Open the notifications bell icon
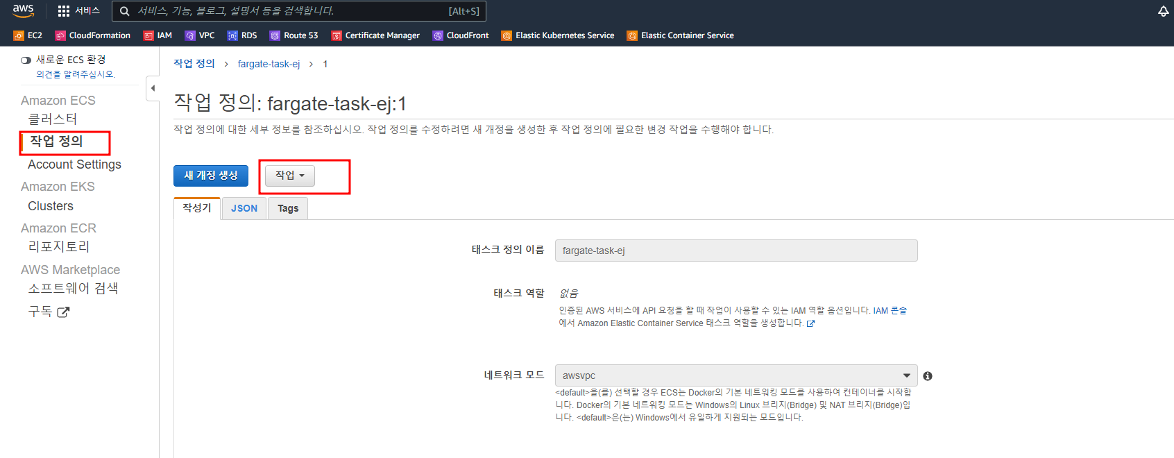The image size is (1174, 458). (1164, 11)
